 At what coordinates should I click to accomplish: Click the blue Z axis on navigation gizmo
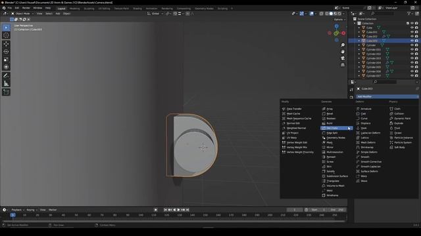(336, 26)
